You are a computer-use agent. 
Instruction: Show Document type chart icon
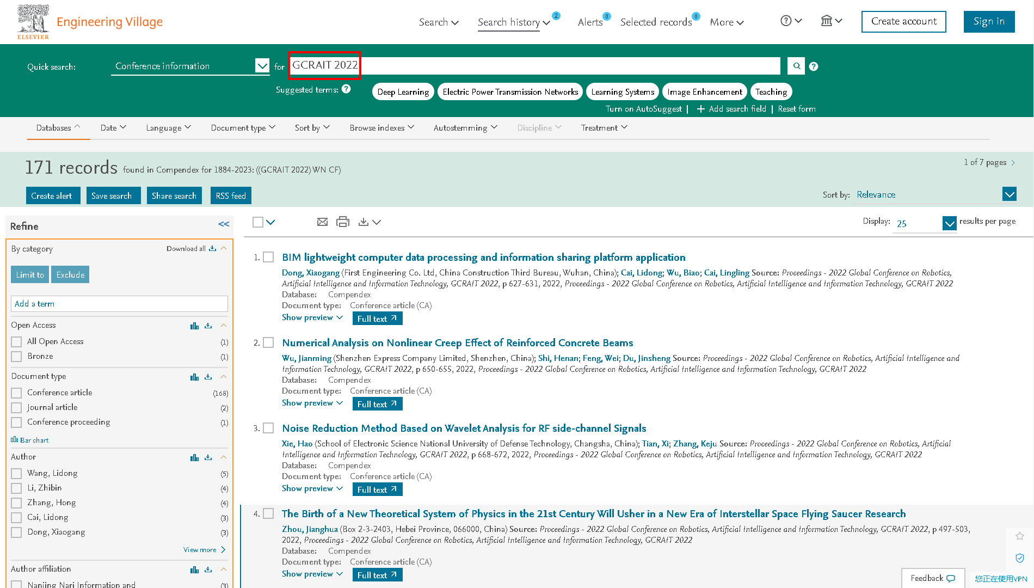pos(194,377)
